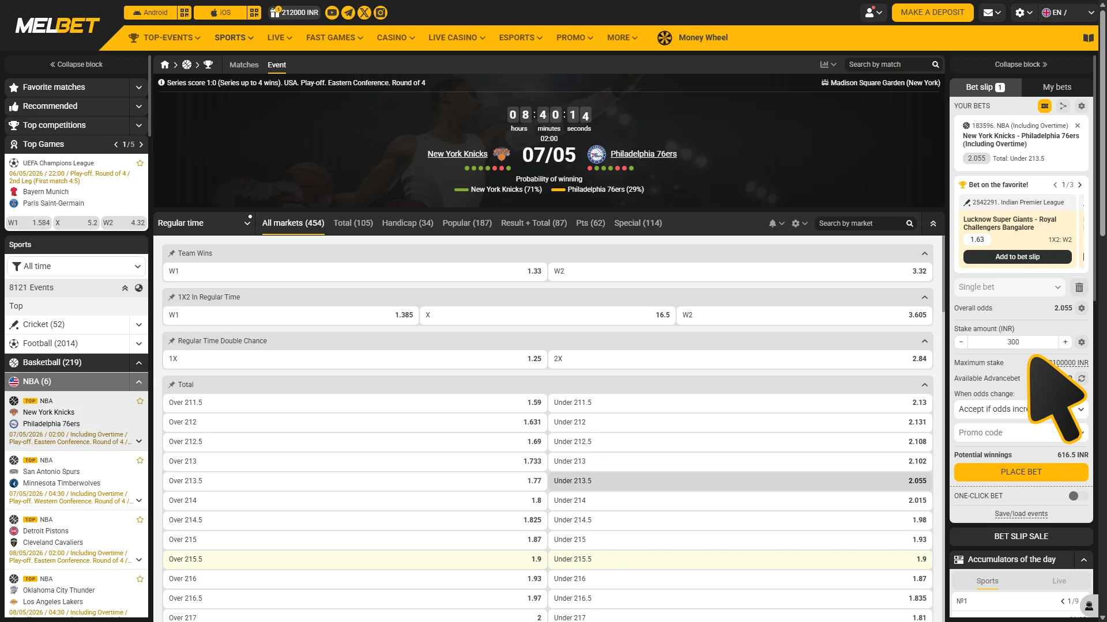The height and width of the screenshot is (622, 1107).
Task: Increase stake with the plus button
Action: point(1065,342)
